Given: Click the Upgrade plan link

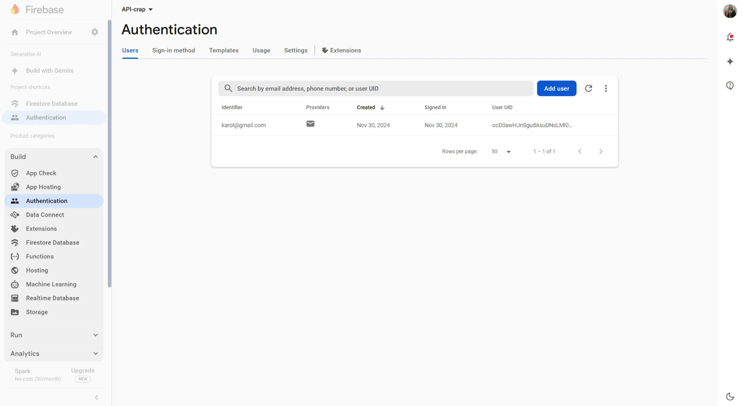Looking at the screenshot, I should click(x=83, y=370).
